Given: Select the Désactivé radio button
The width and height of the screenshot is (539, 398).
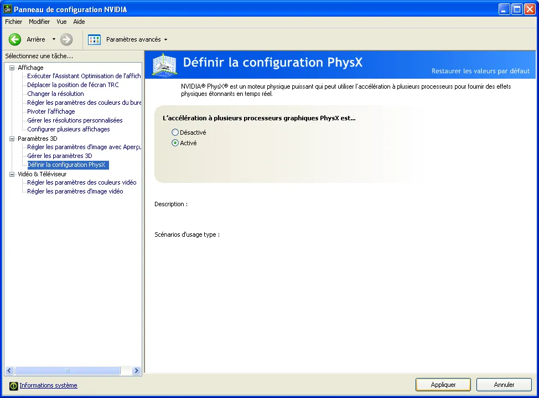Looking at the screenshot, I should tap(175, 132).
